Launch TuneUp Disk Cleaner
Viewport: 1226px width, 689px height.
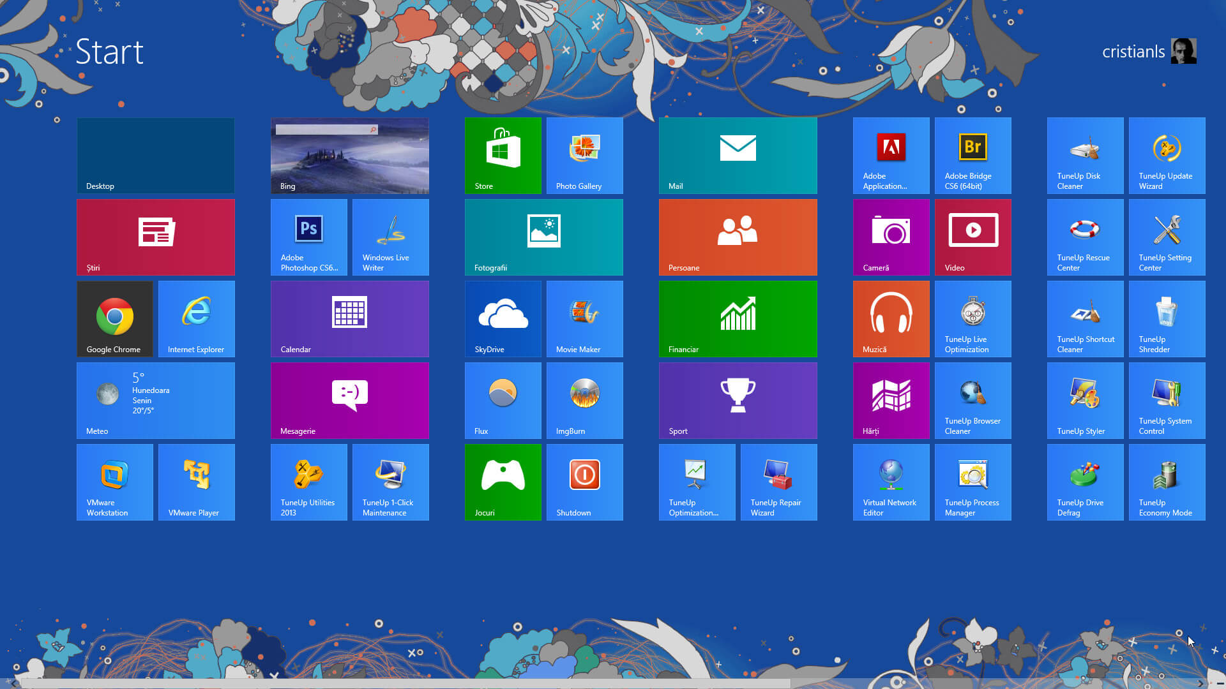pos(1085,155)
